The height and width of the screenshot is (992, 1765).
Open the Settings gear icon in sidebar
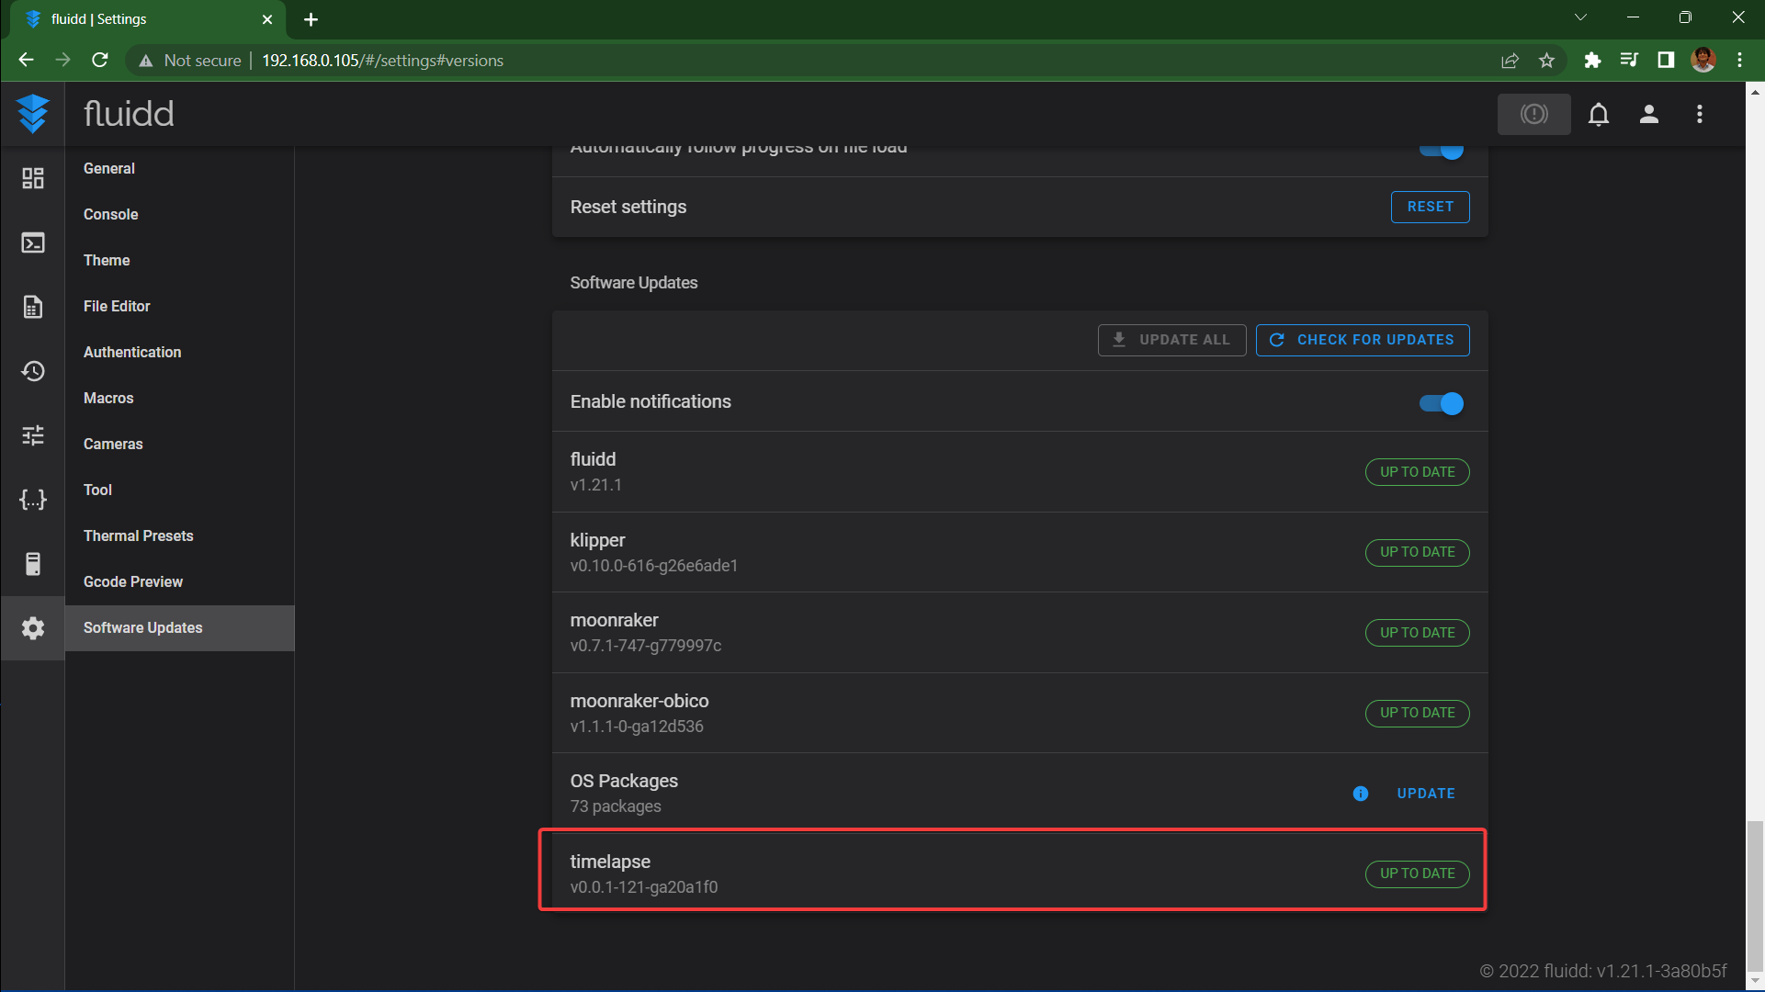coord(33,628)
